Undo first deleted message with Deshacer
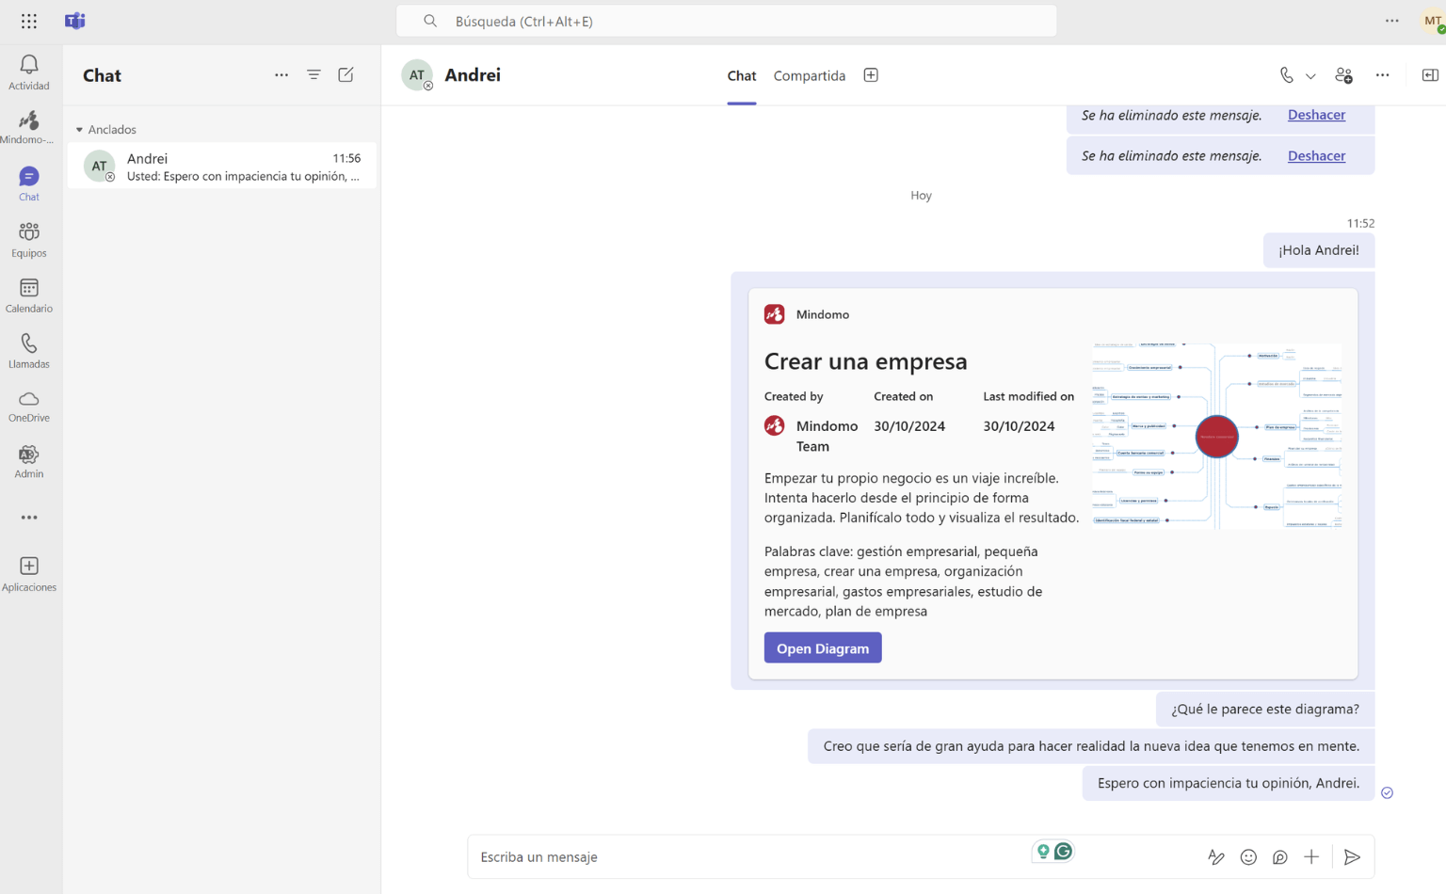This screenshot has height=894, width=1446. 1316,115
